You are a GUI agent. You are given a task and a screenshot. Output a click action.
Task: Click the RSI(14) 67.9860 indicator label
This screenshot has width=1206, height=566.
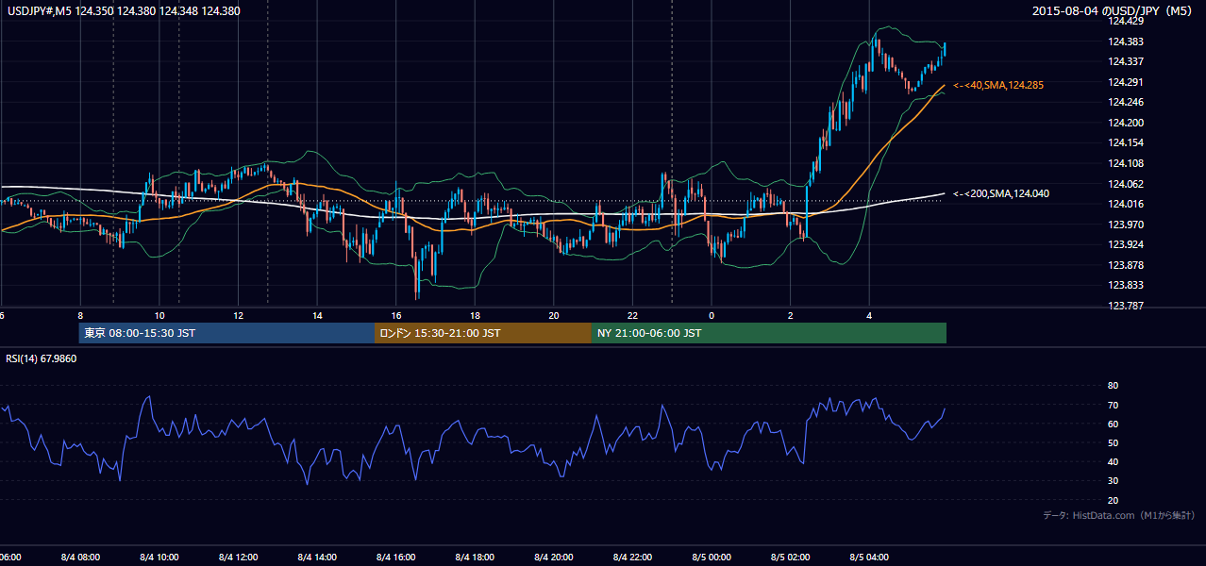pos(42,358)
